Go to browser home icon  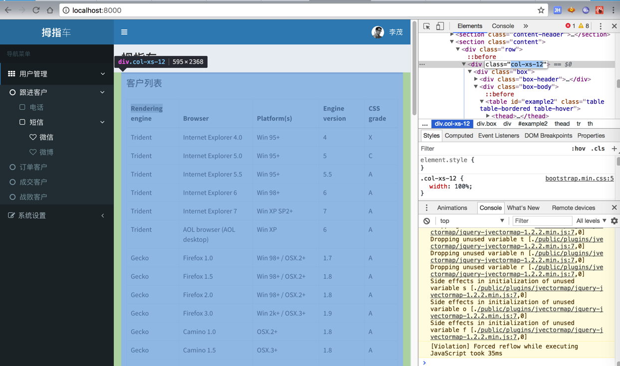[x=50, y=10]
